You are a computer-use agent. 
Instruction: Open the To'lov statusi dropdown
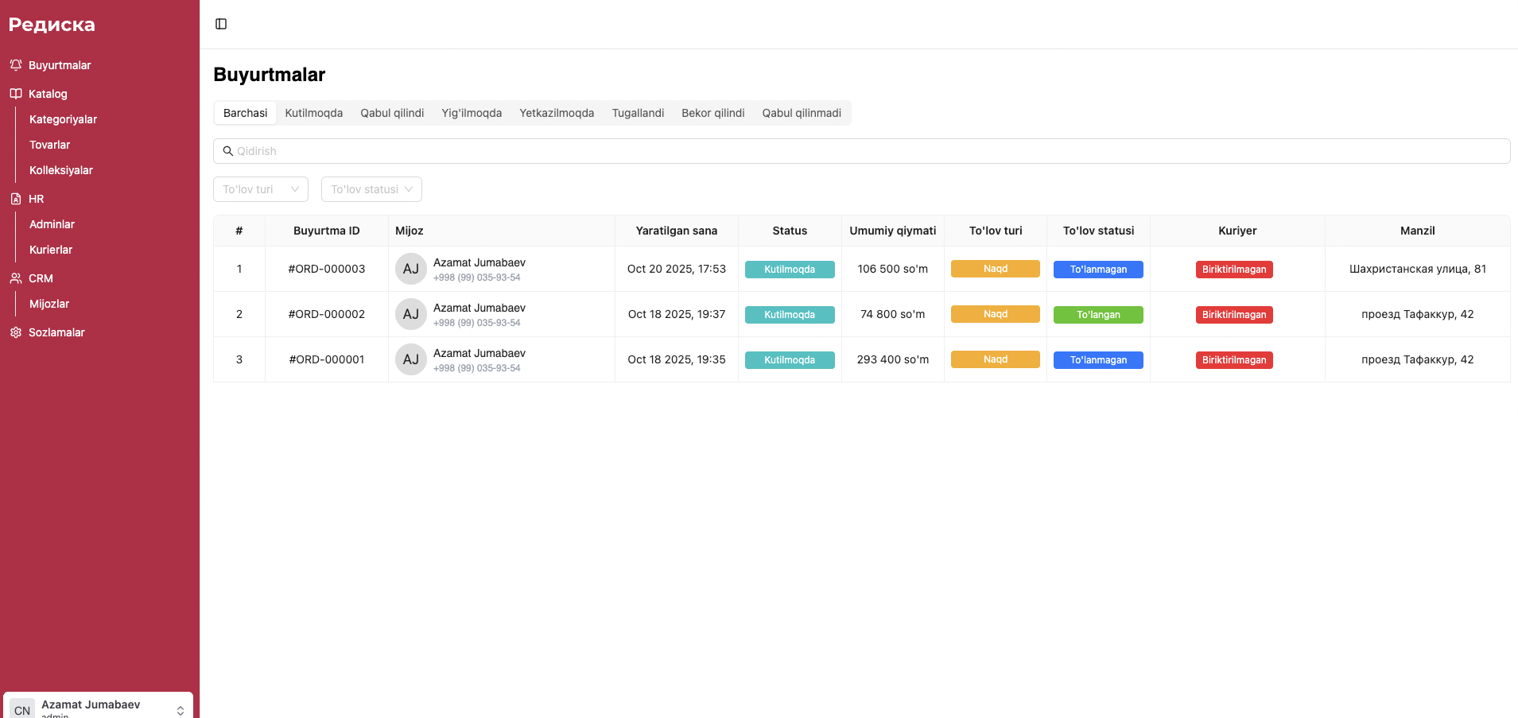pyautogui.click(x=371, y=189)
